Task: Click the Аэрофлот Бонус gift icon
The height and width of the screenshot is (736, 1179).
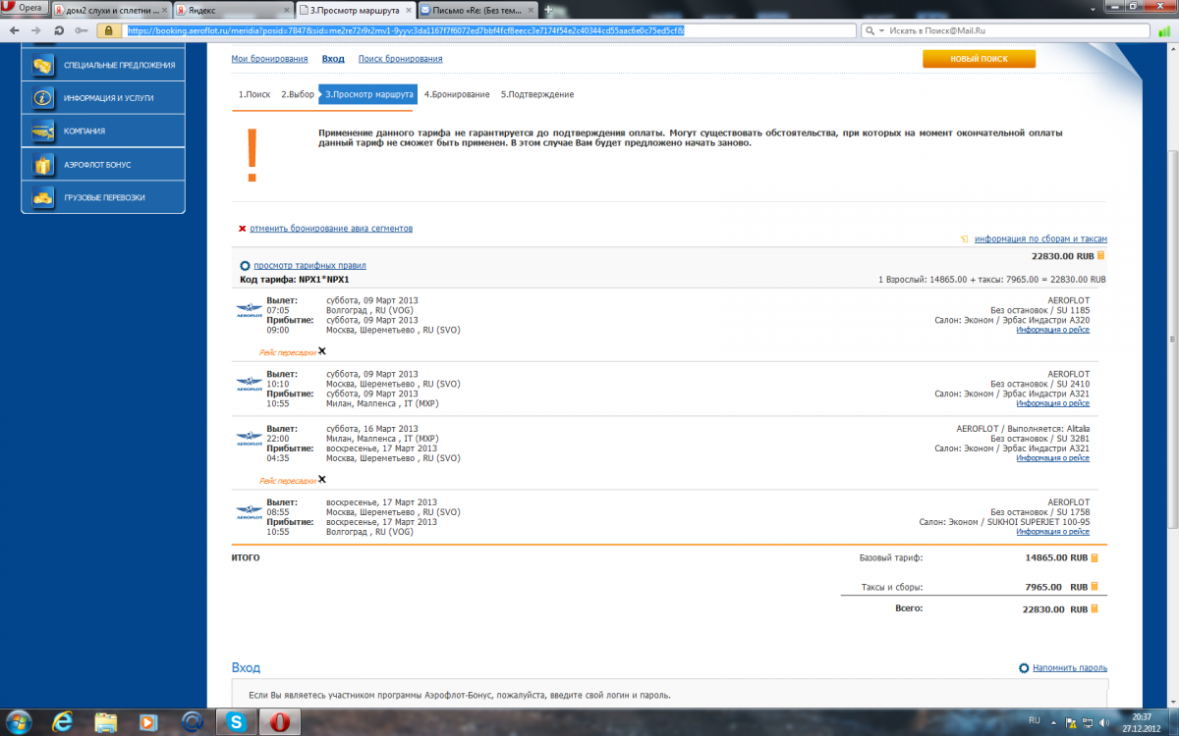Action: tap(42, 165)
